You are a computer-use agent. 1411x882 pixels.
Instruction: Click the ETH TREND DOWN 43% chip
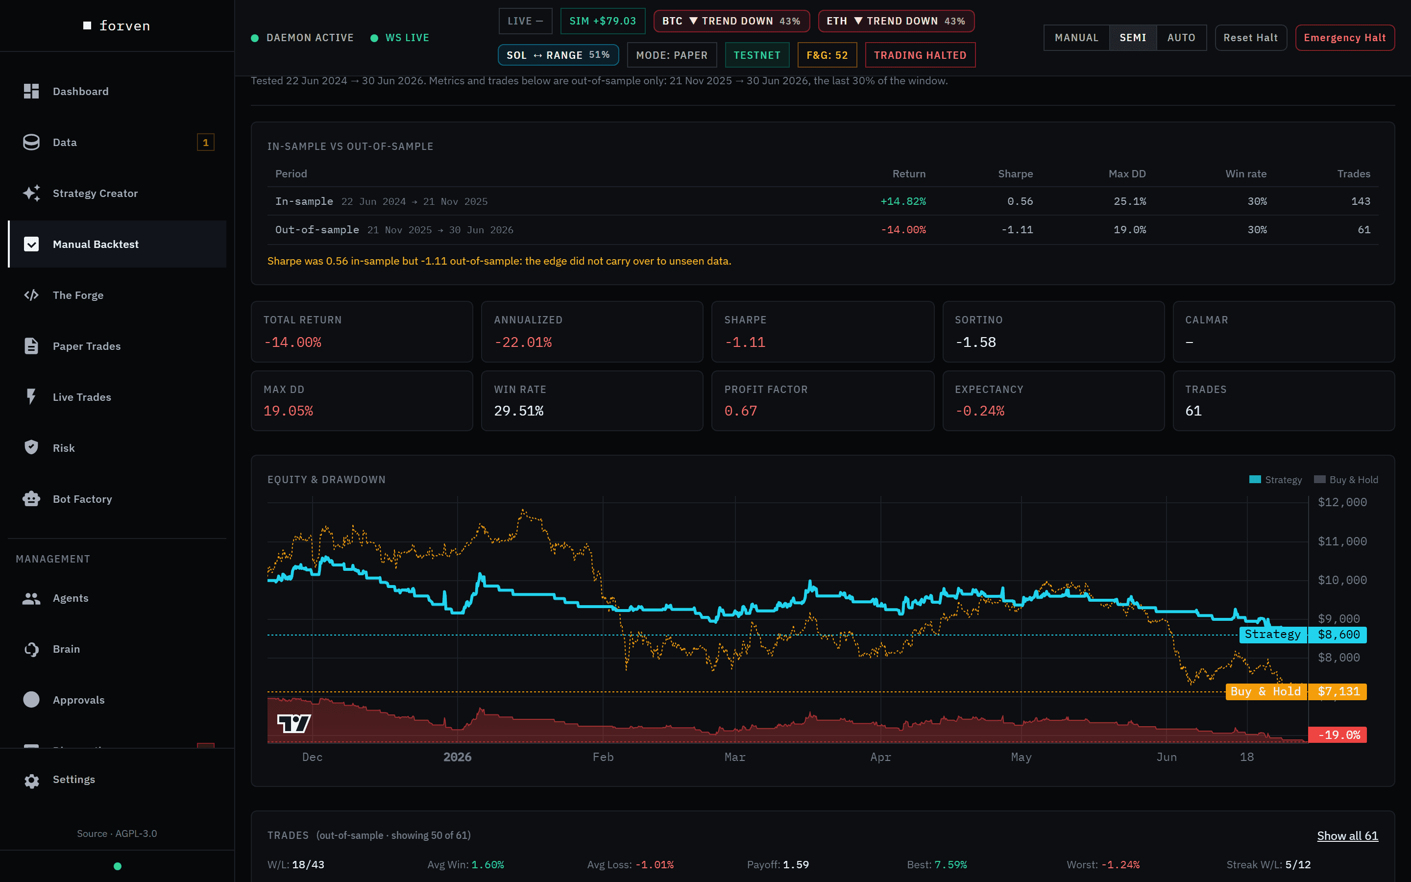coord(896,21)
